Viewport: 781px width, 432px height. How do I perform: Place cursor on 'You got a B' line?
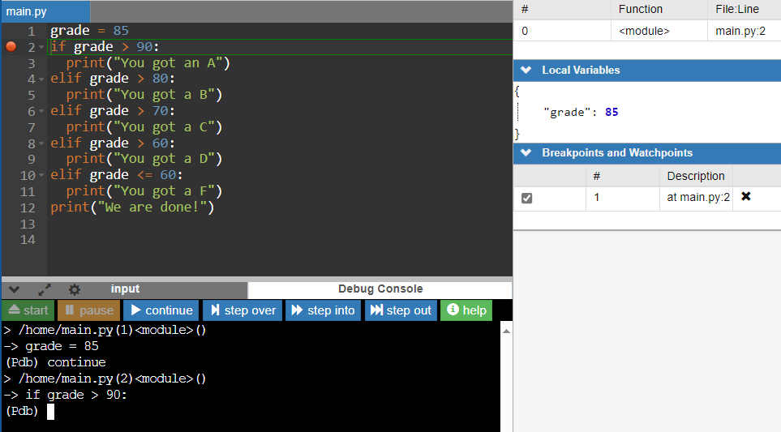coord(144,95)
